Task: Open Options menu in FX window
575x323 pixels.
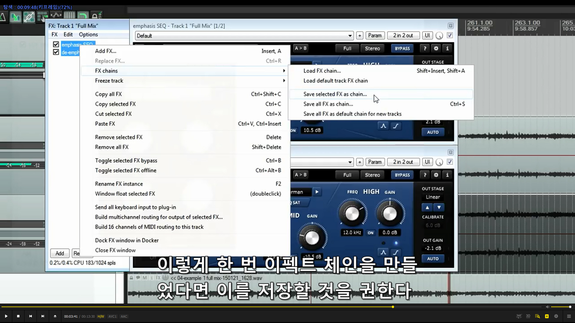Action: click(x=88, y=34)
